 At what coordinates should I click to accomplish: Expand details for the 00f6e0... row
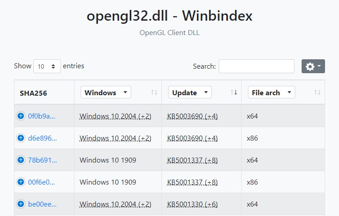click(21, 182)
